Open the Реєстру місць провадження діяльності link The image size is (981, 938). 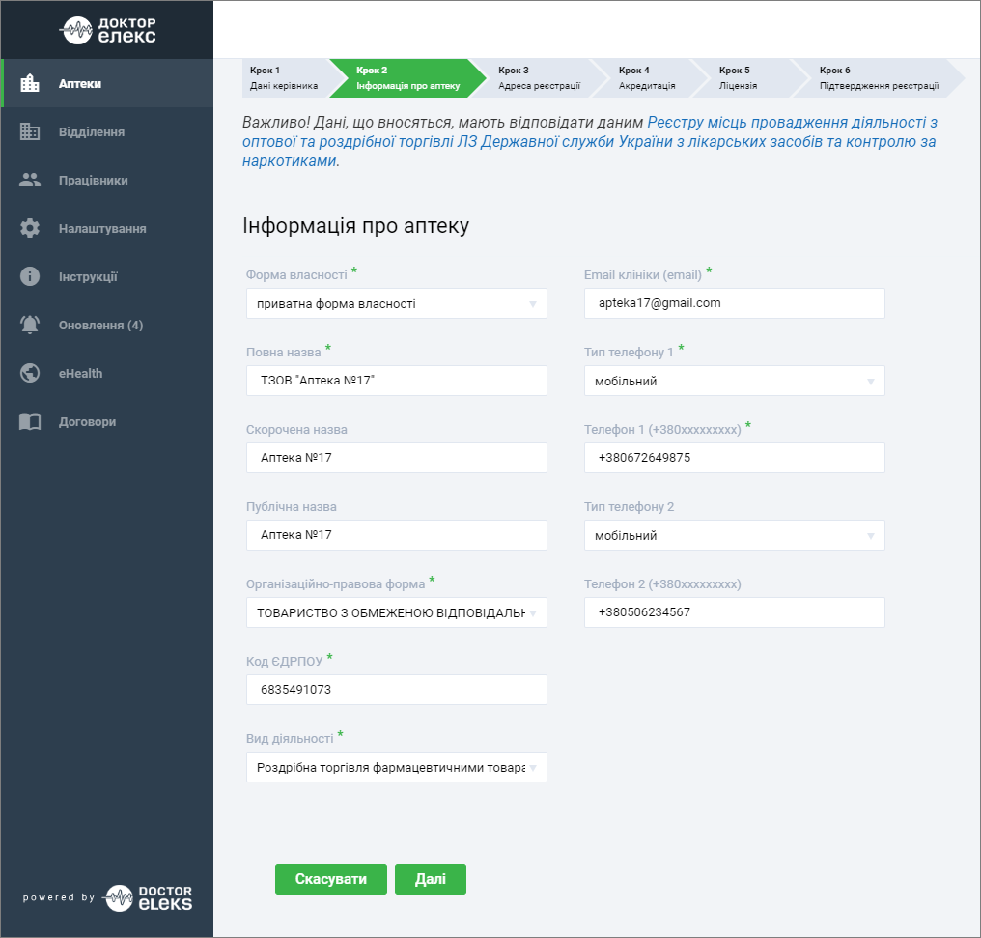click(x=589, y=141)
